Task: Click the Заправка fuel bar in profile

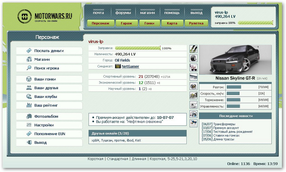Action: pos(138,48)
